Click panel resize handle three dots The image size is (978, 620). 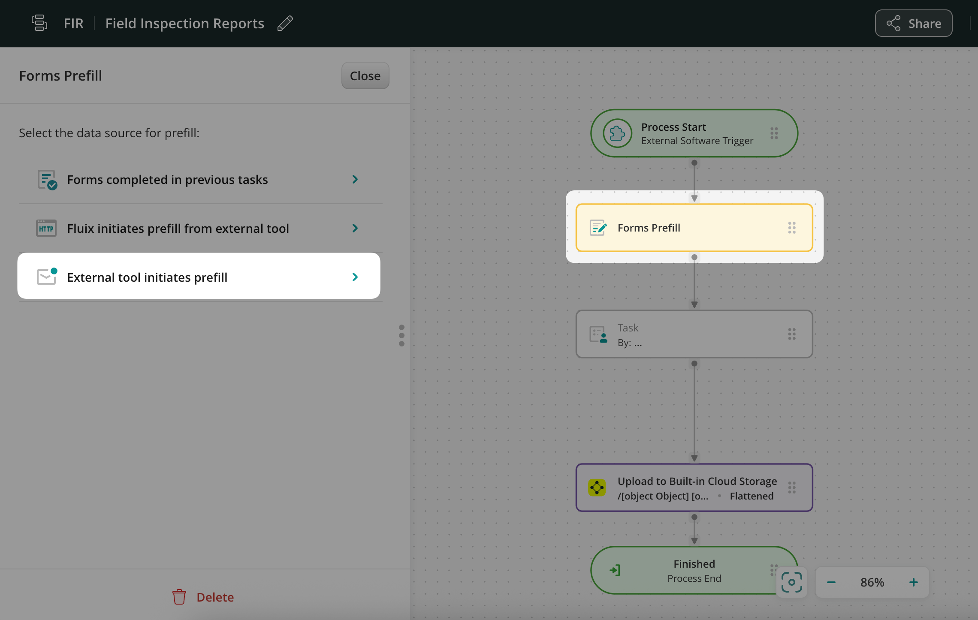click(401, 335)
